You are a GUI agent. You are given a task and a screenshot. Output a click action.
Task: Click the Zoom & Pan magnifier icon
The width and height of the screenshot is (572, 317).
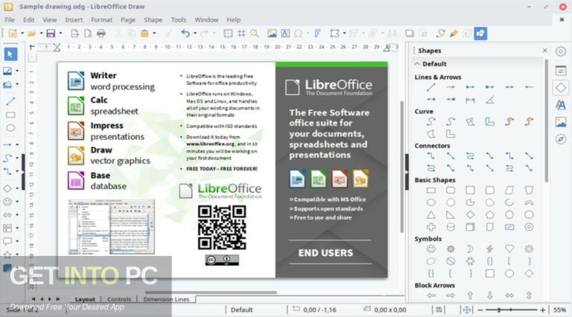tap(254, 33)
